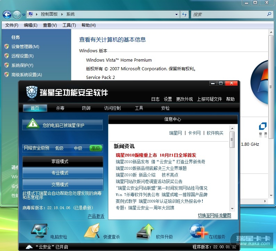Open the address bar history dropdown
Screen dimensions: 276x251
coord(177,15)
